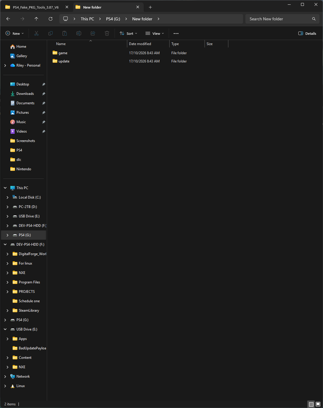Collapse the top-level DEV-PS4-HDD (F:) node
Screen dimensions: 323x408
click(5, 245)
